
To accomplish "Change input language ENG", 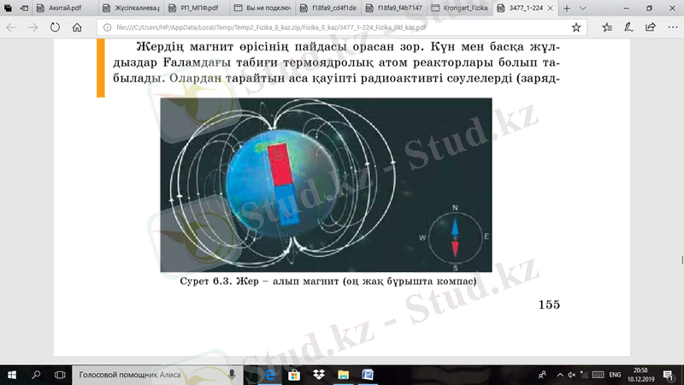I will pos(615,375).
